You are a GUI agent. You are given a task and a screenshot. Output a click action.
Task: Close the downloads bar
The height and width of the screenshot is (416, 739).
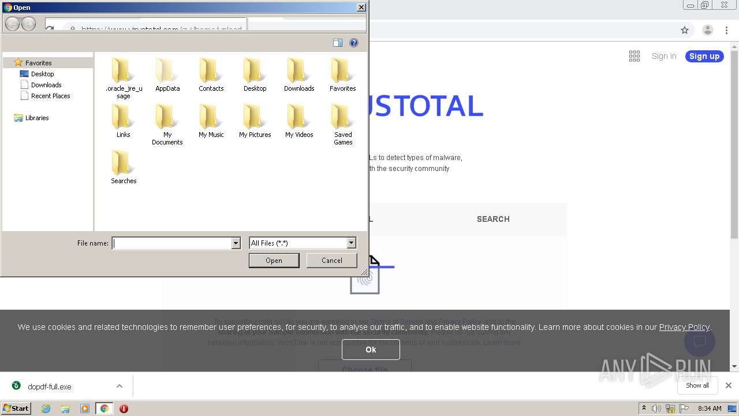point(728,385)
